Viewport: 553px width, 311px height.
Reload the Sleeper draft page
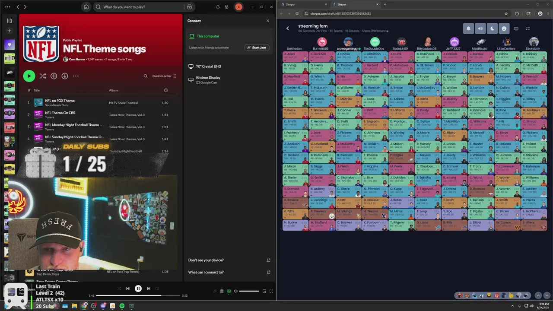(x=297, y=13)
